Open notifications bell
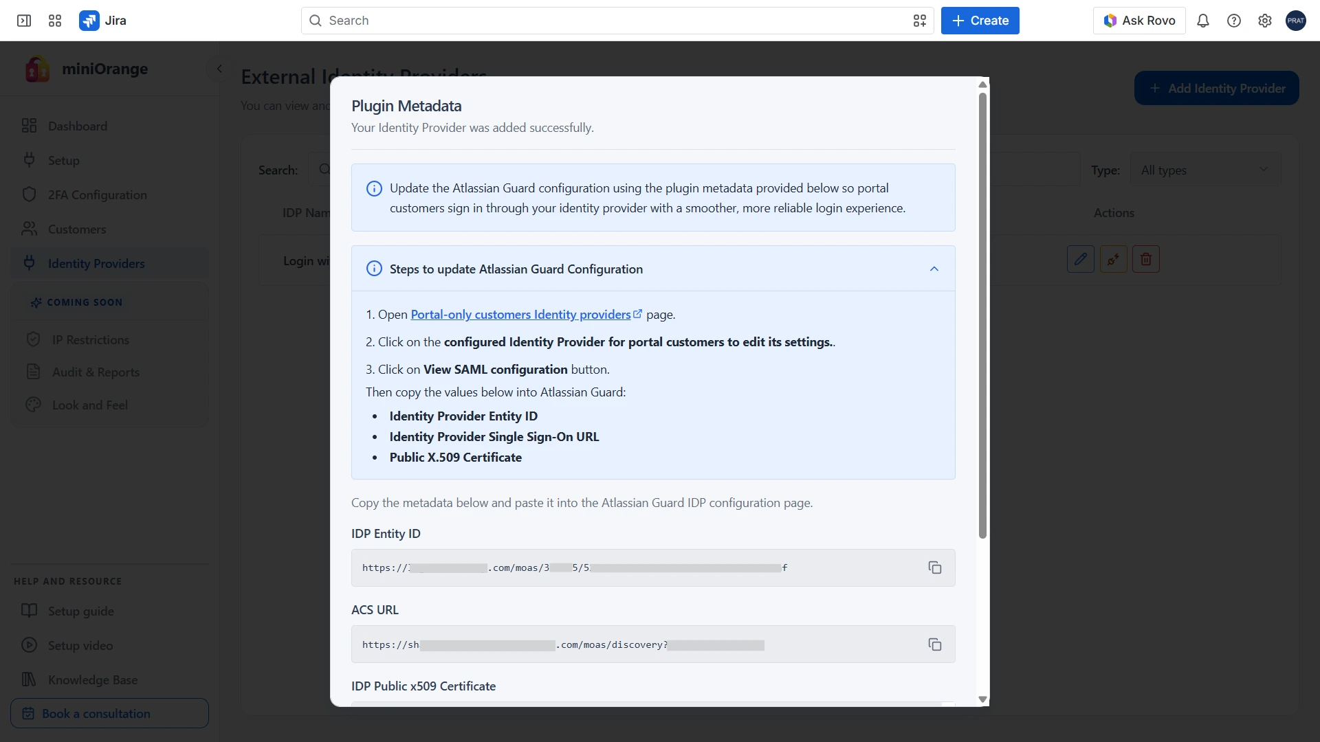The width and height of the screenshot is (1320, 742). click(1203, 21)
